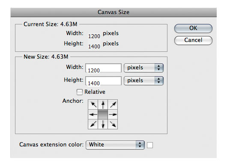The width and height of the screenshot is (227, 167).
Task: Click the New Size Height input field
Action: pos(103,81)
